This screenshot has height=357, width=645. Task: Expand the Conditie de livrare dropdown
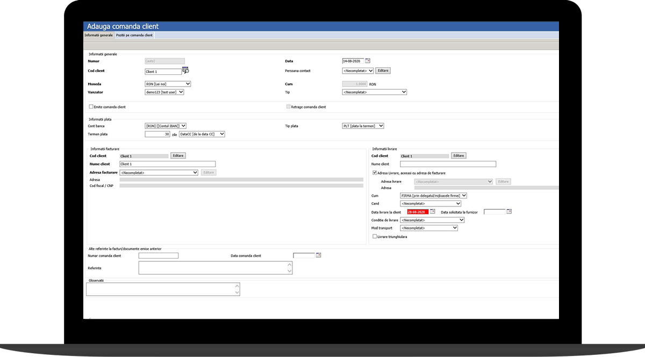tap(432, 220)
